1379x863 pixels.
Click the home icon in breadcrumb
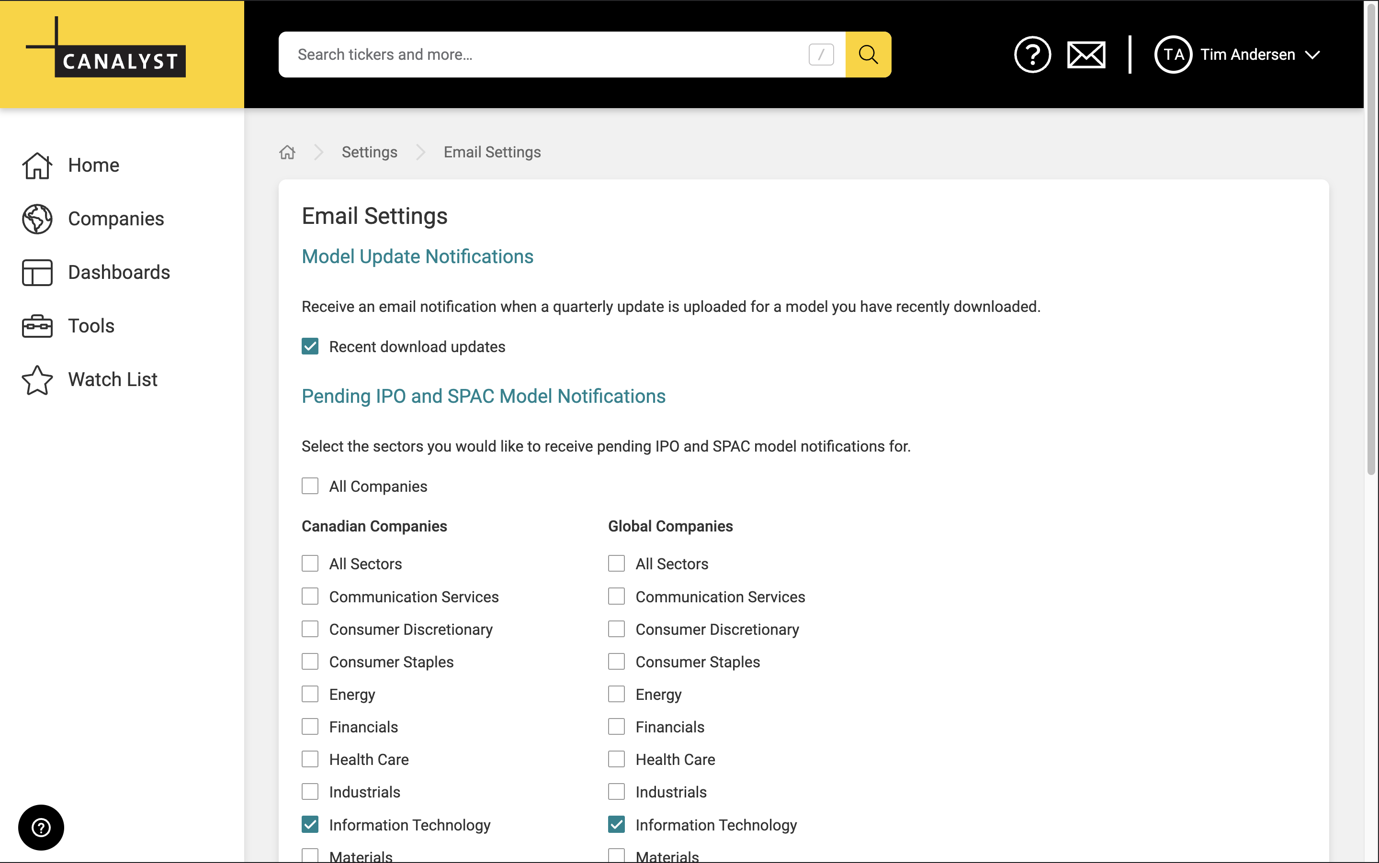(x=287, y=152)
